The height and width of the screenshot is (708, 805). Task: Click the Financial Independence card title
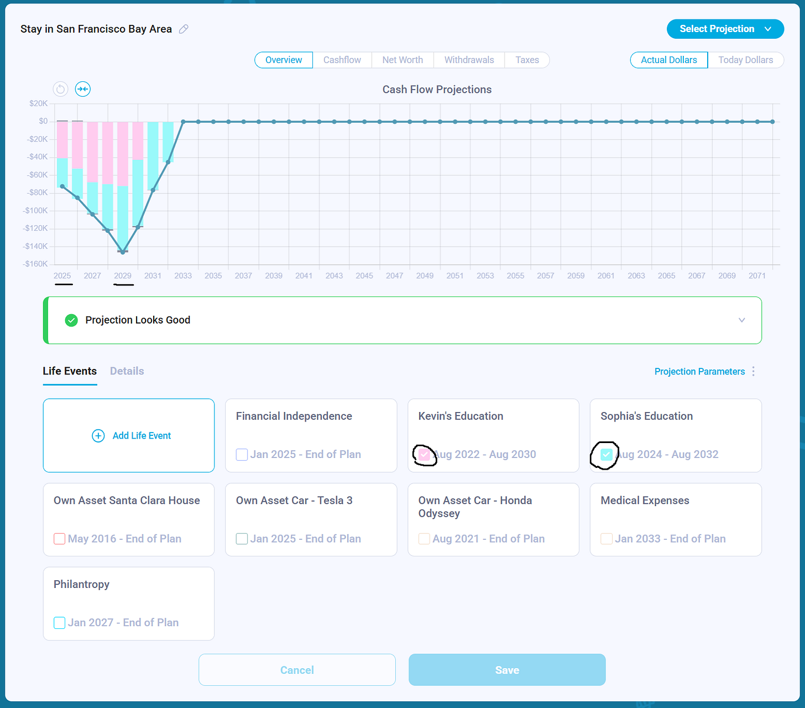click(x=294, y=417)
